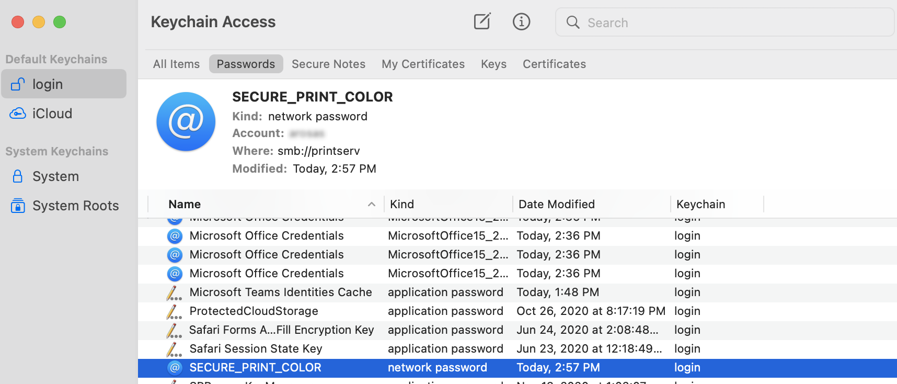This screenshot has height=384, width=897.
Task: Click the Default Keychains section header
Action: click(56, 59)
